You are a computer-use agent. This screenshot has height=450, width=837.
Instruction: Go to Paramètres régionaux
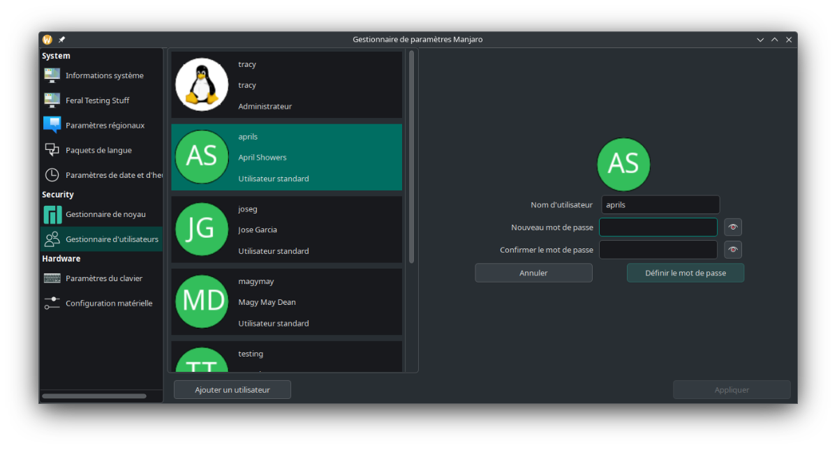101,126
